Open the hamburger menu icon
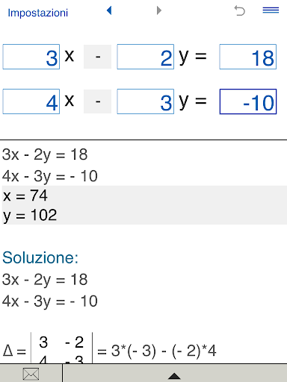This screenshot has height=382, width=287. tap(271, 10)
